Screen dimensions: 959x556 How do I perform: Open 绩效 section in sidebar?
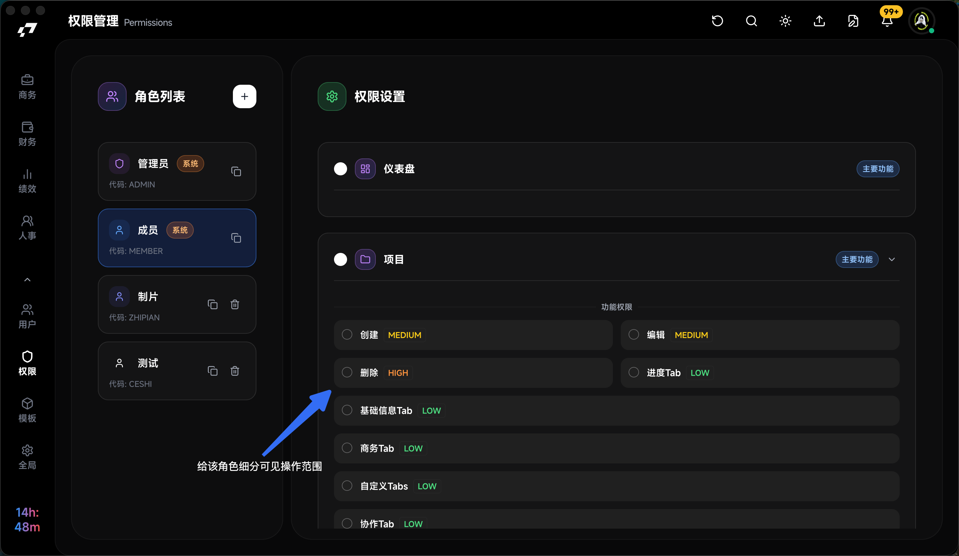coord(27,181)
